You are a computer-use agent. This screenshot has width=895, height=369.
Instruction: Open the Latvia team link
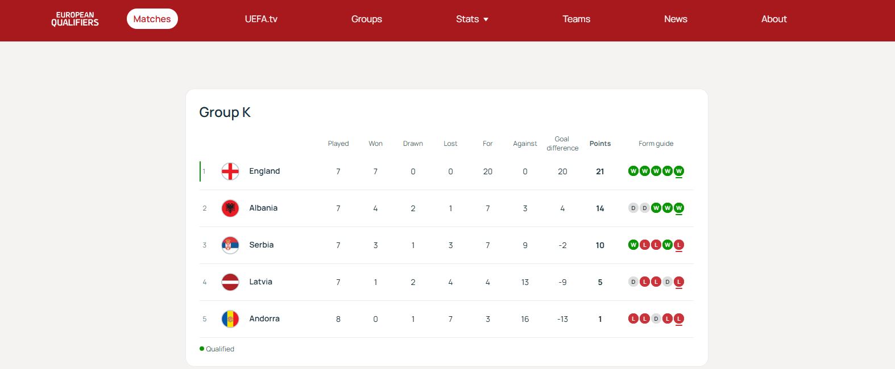coord(260,282)
